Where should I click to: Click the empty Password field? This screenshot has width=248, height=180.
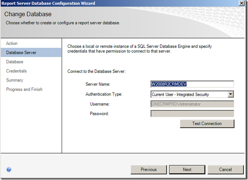click(x=192, y=113)
